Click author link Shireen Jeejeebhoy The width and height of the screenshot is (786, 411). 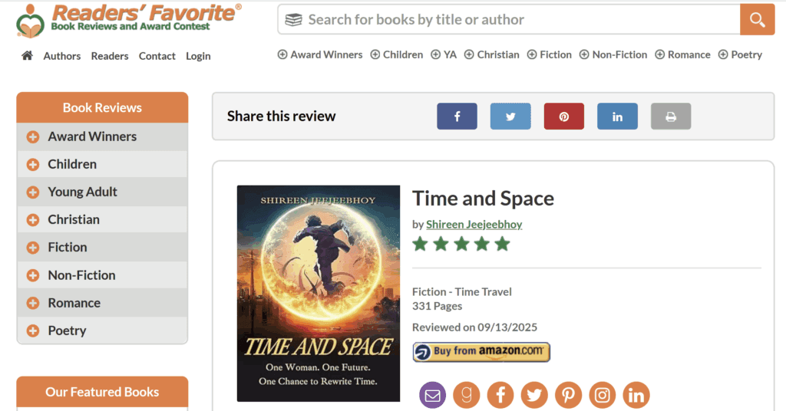(474, 224)
